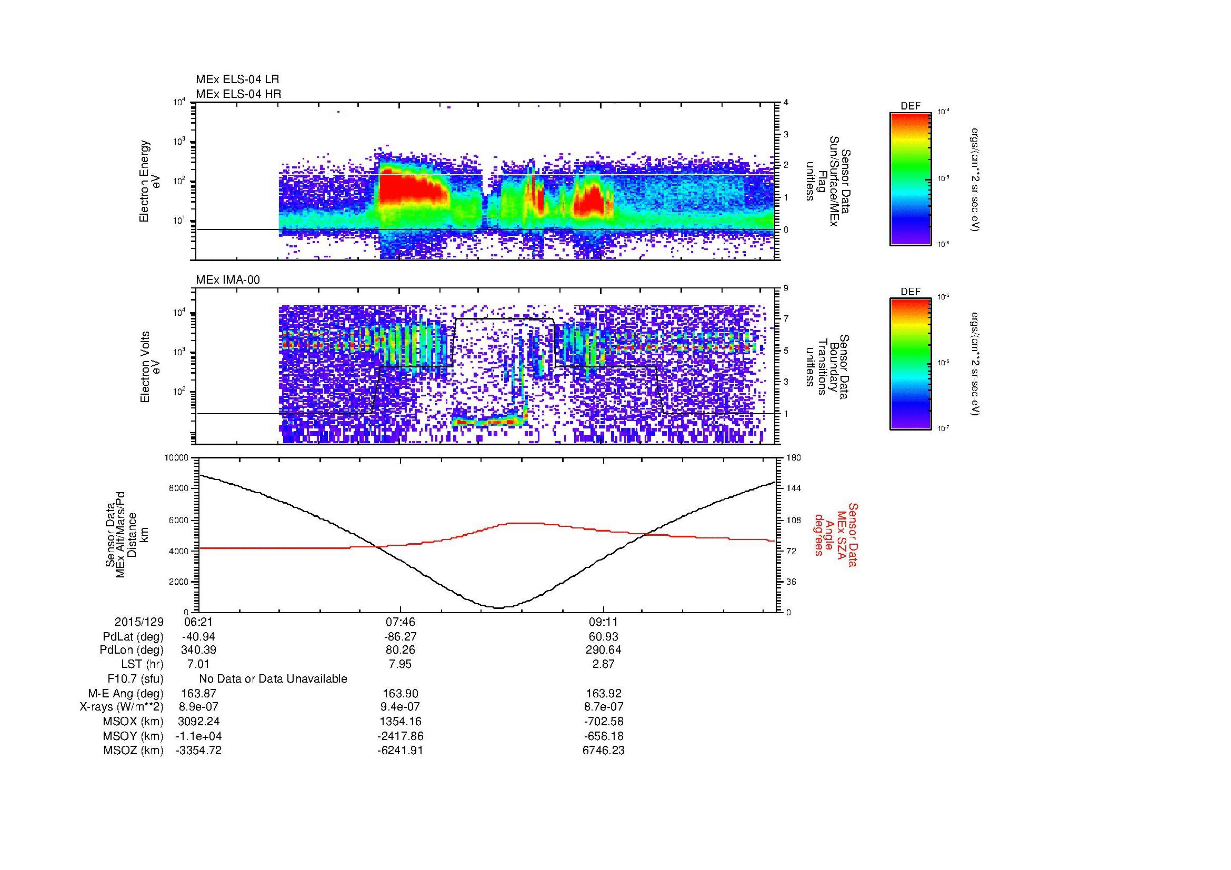Click the PdLat value '-86.27'
The height and width of the screenshot is (870, 1231).
(x=401, y=637)
